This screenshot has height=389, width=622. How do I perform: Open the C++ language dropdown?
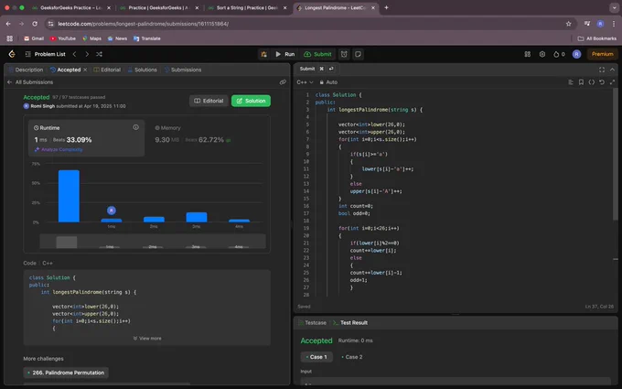pos(305,82)
